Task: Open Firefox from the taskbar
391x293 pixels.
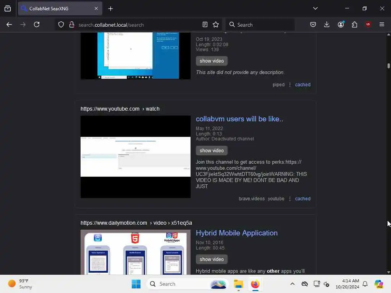Action: [255, 284]
